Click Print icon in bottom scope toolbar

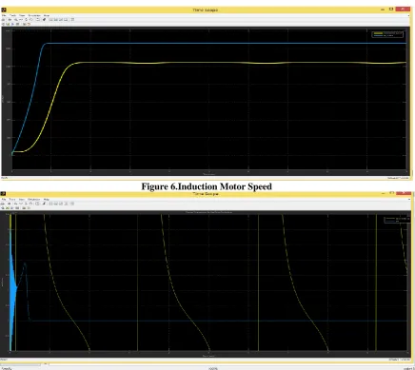pyautogui.click(x=3, y=204)
